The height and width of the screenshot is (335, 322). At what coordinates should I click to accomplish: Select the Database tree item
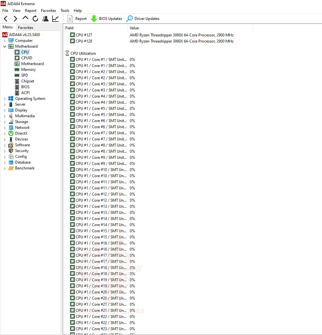click(x=23, y=162)
